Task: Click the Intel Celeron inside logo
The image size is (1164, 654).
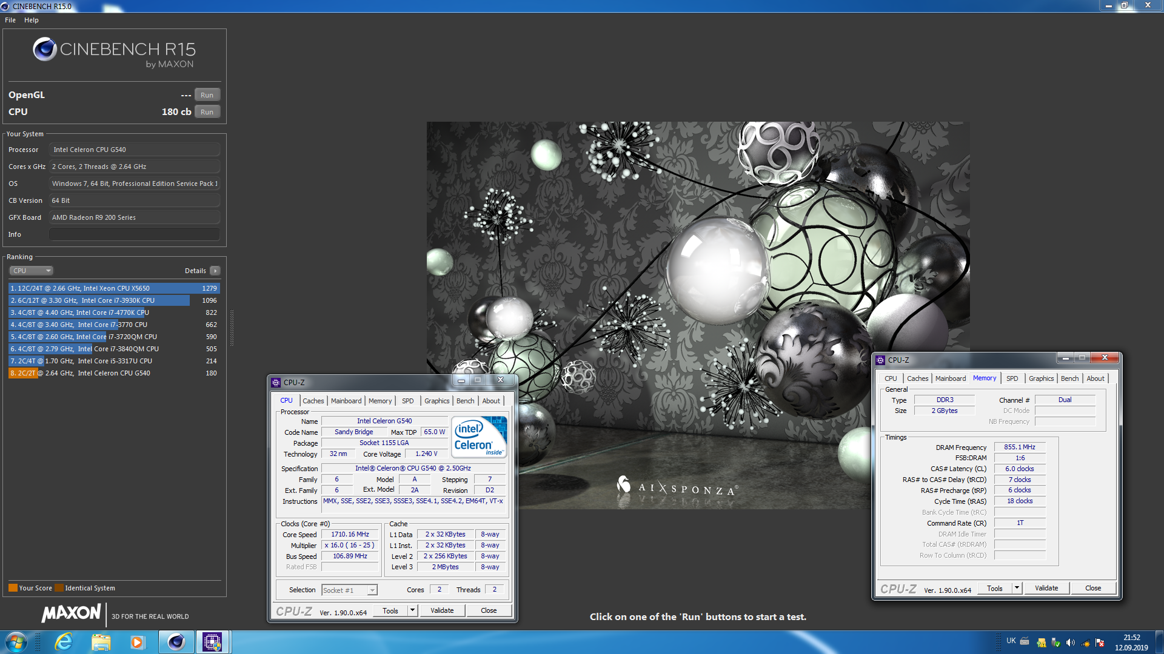Action: click(479, 437)
